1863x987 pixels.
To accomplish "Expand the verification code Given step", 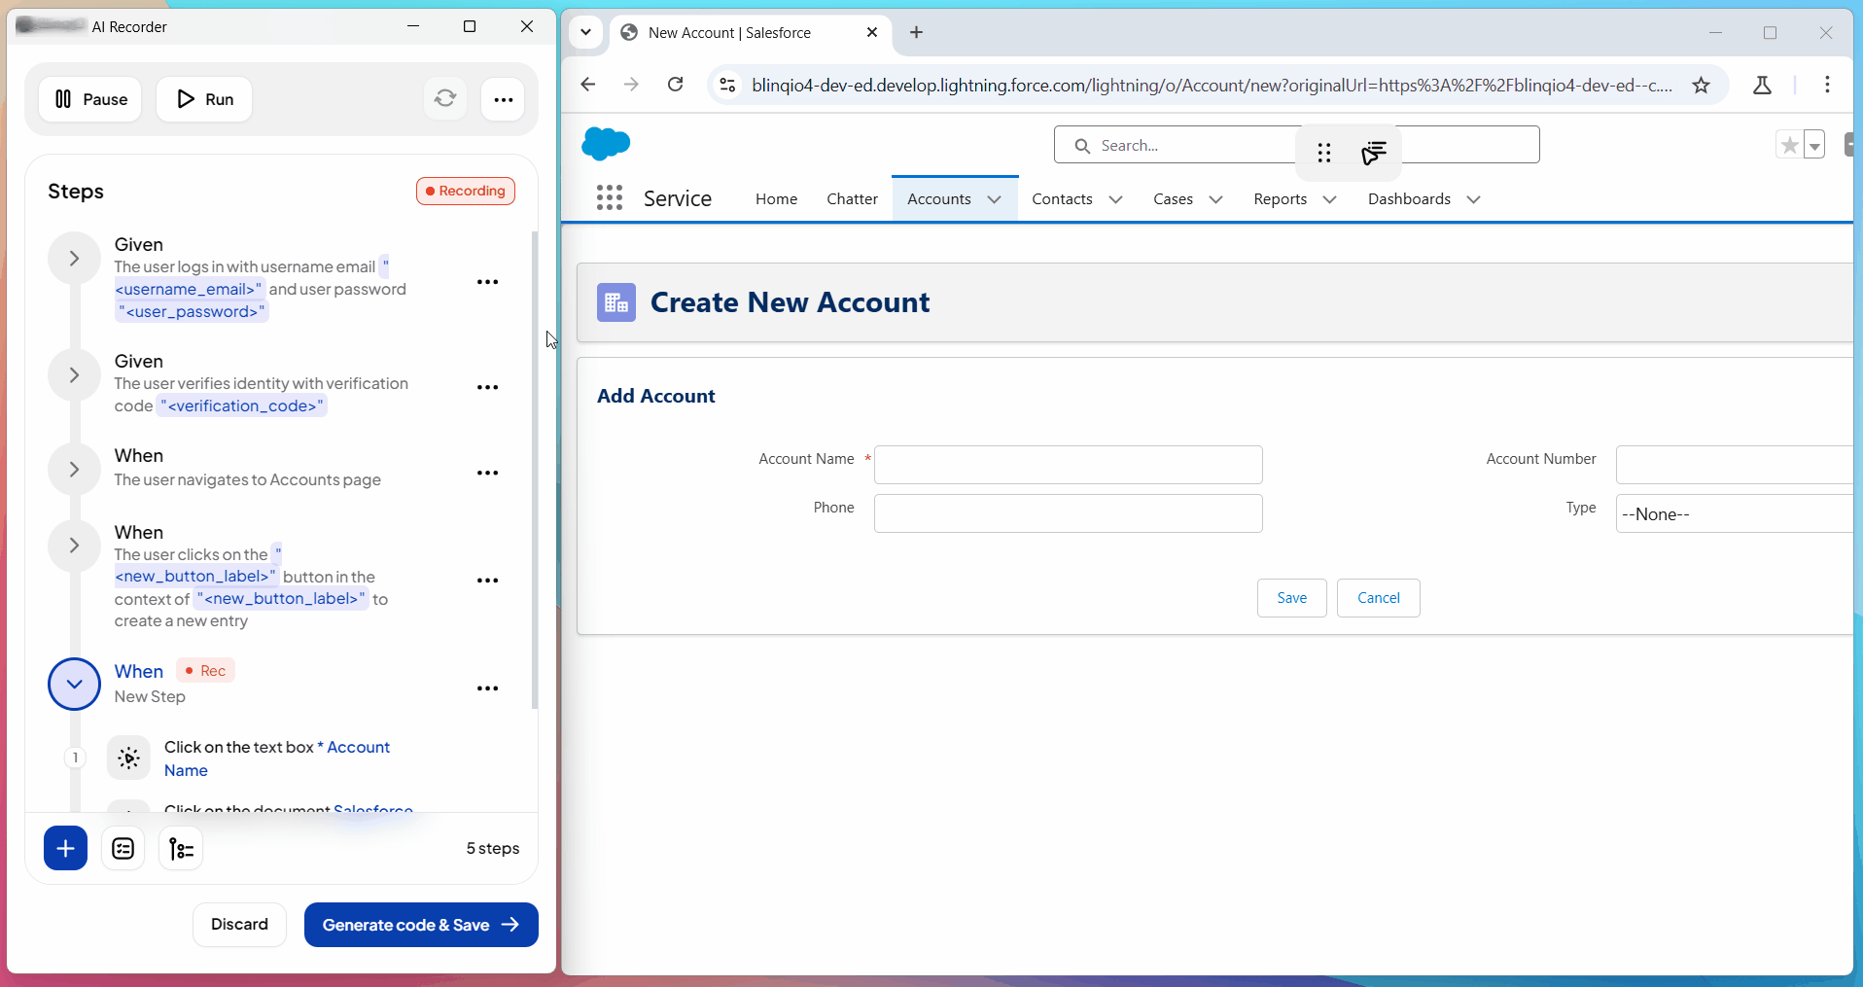I will tap(74, 374).
